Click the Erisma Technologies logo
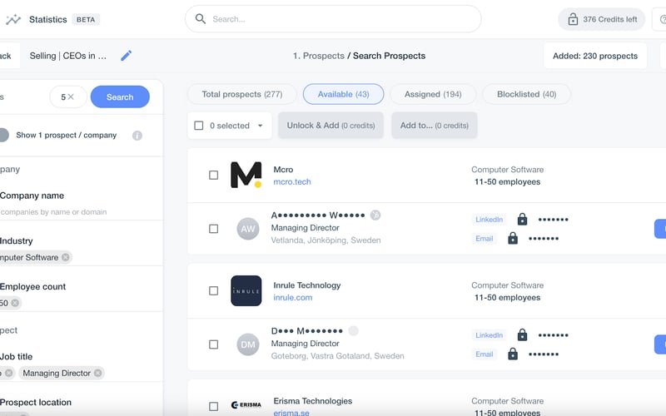Viewport: 666px width, 416px height. pos(246,404)
